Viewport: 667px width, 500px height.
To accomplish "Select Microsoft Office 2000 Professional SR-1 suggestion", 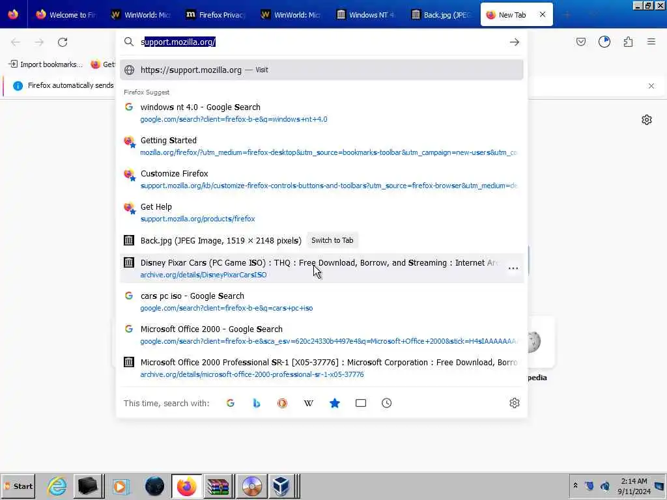I will [322, 368].
